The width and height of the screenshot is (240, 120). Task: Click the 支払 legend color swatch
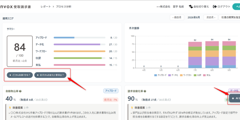[x=204, y=75]
